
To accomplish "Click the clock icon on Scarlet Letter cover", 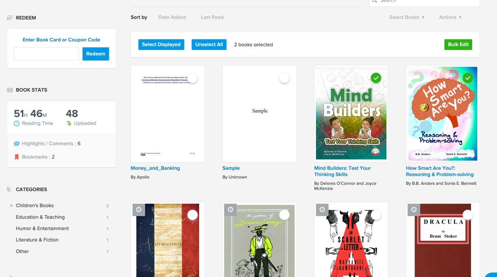I will coord(322,210).
